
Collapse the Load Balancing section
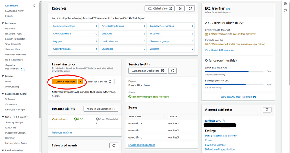pyautogui.click(x=3, y=151)
